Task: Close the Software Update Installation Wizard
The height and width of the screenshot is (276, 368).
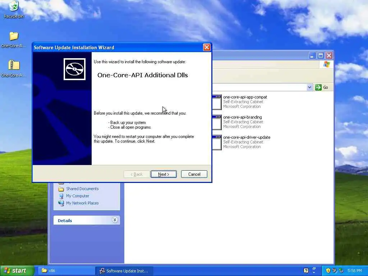Action: point(207,47)
